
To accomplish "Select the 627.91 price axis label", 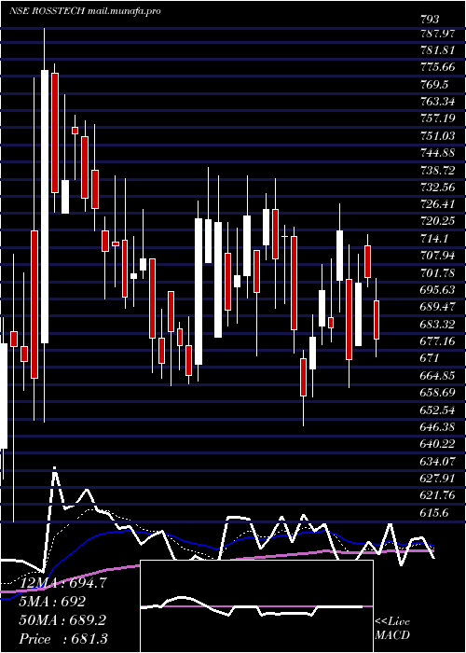I will pos(438,478).
